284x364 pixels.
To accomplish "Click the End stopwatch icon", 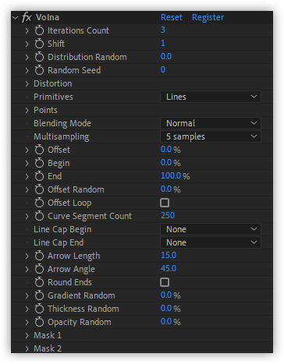I will pyautogui.click(x=39, y=176).
